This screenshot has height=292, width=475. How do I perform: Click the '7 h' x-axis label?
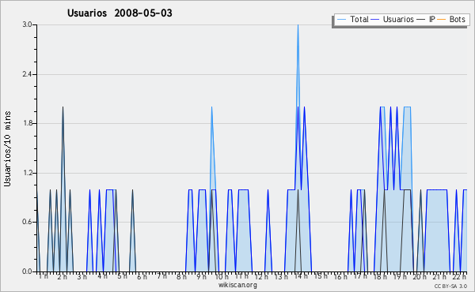161,276
